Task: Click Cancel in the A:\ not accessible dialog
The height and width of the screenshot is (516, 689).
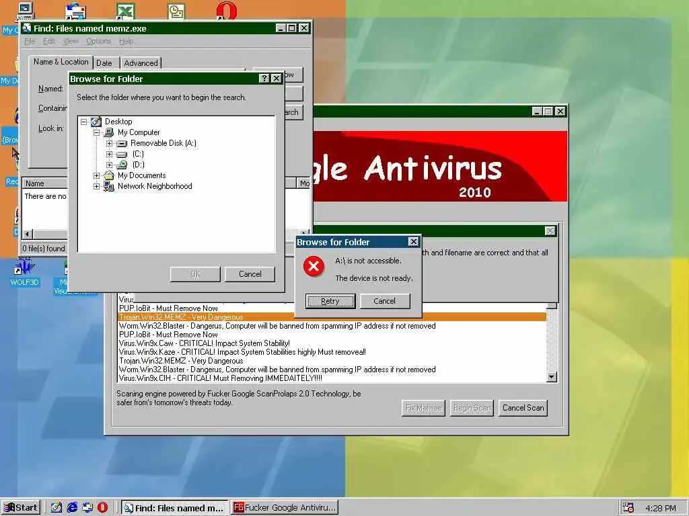Action: [384, 301]
